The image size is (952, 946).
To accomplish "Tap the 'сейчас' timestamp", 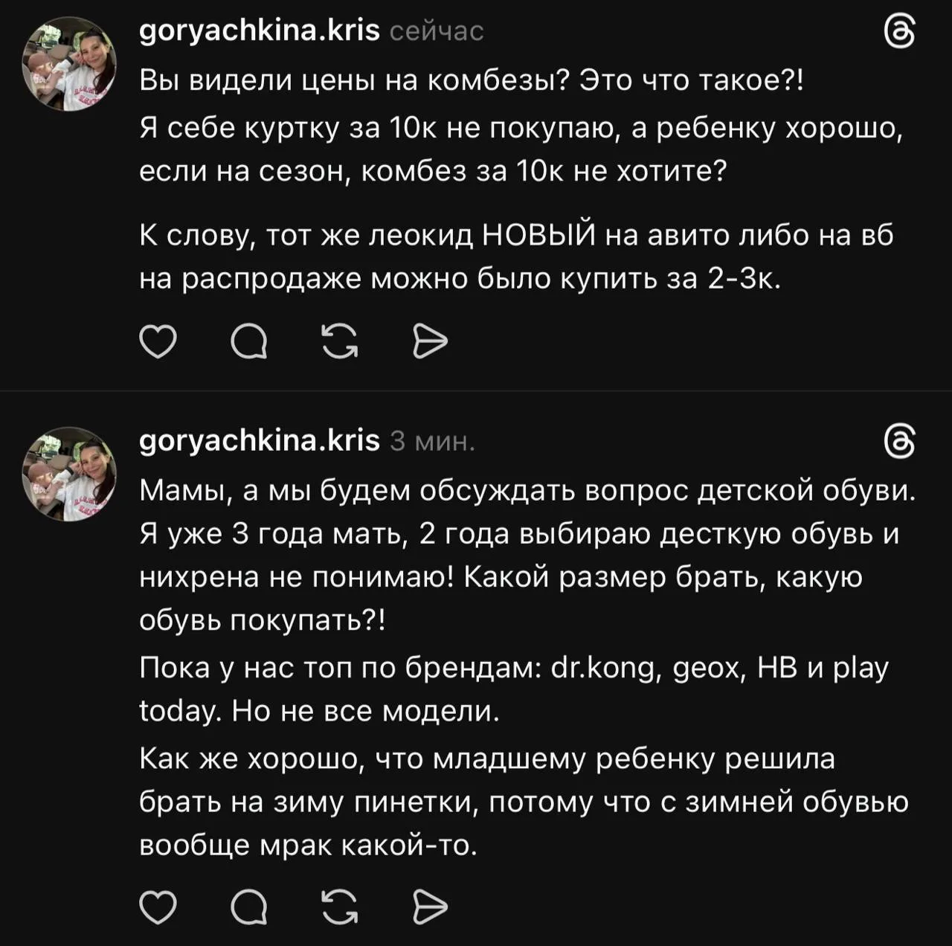I will click(437, 32).
